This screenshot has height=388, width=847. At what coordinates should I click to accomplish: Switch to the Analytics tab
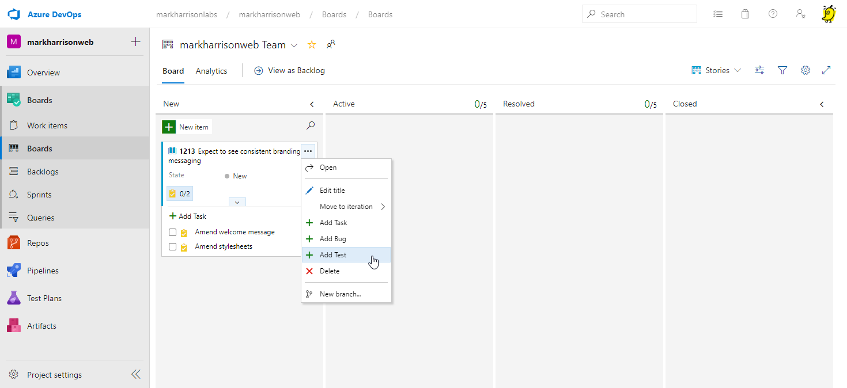(x=211, y=71)
